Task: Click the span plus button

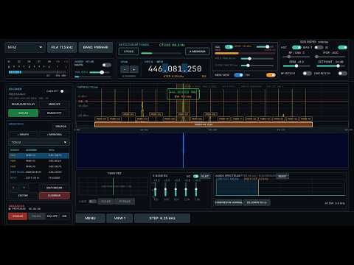Action: coord(133,69)
